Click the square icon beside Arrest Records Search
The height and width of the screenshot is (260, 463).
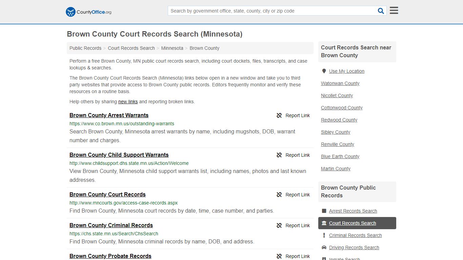pos(324,211)
